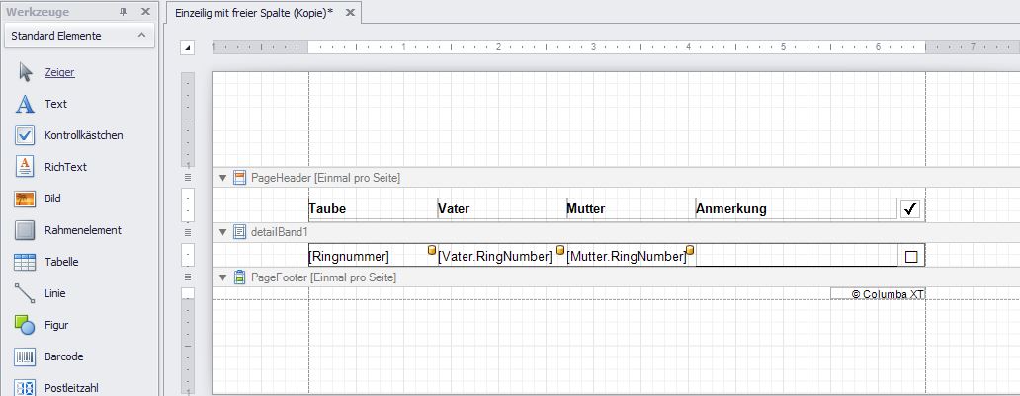1020x396 pixels.
Task: Switch to Einzeilig mit freier Spalte tab
Action: pos(253,12)
